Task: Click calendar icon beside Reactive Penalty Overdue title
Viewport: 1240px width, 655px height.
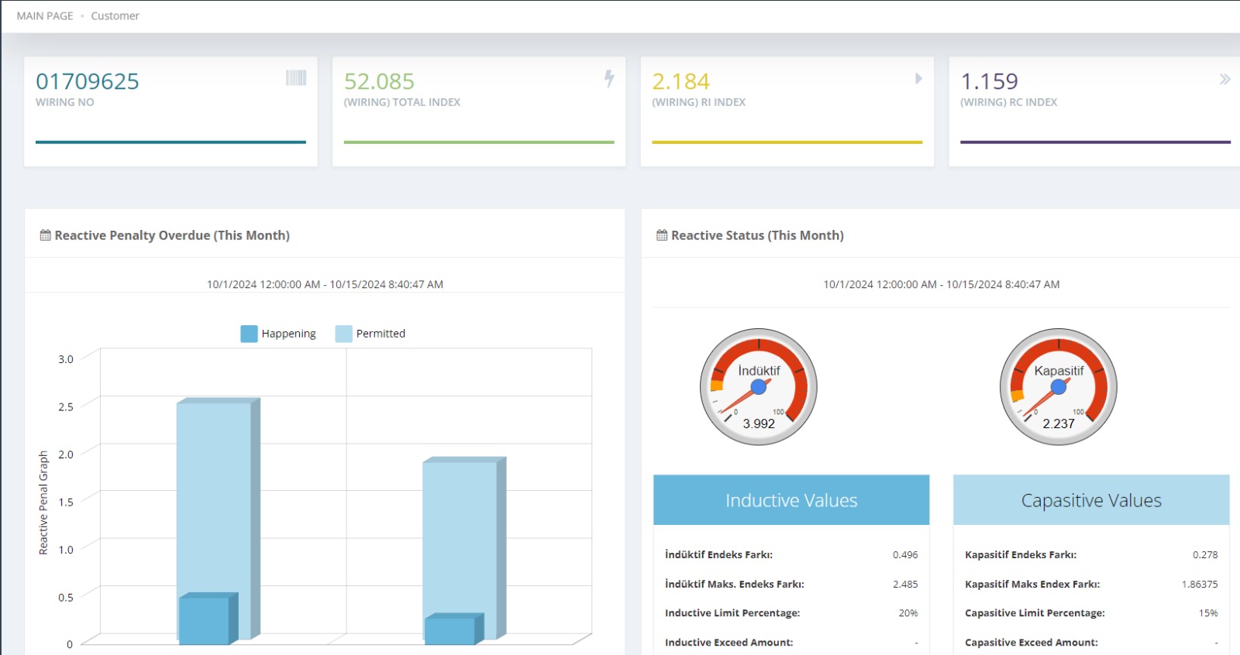Action: click(x=45, y=235)
